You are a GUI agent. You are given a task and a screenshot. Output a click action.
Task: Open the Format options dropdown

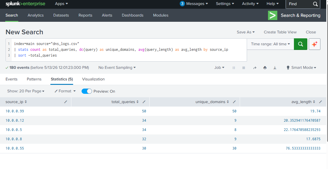[65, 91]
